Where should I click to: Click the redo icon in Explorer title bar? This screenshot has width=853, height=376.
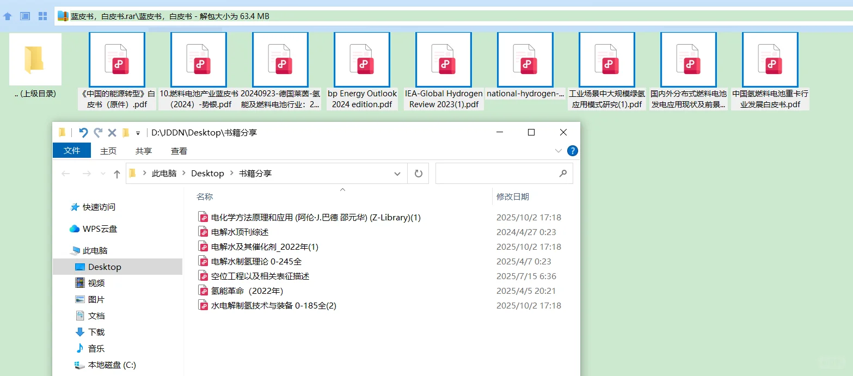pyautogui.click(x=98, y=132)
